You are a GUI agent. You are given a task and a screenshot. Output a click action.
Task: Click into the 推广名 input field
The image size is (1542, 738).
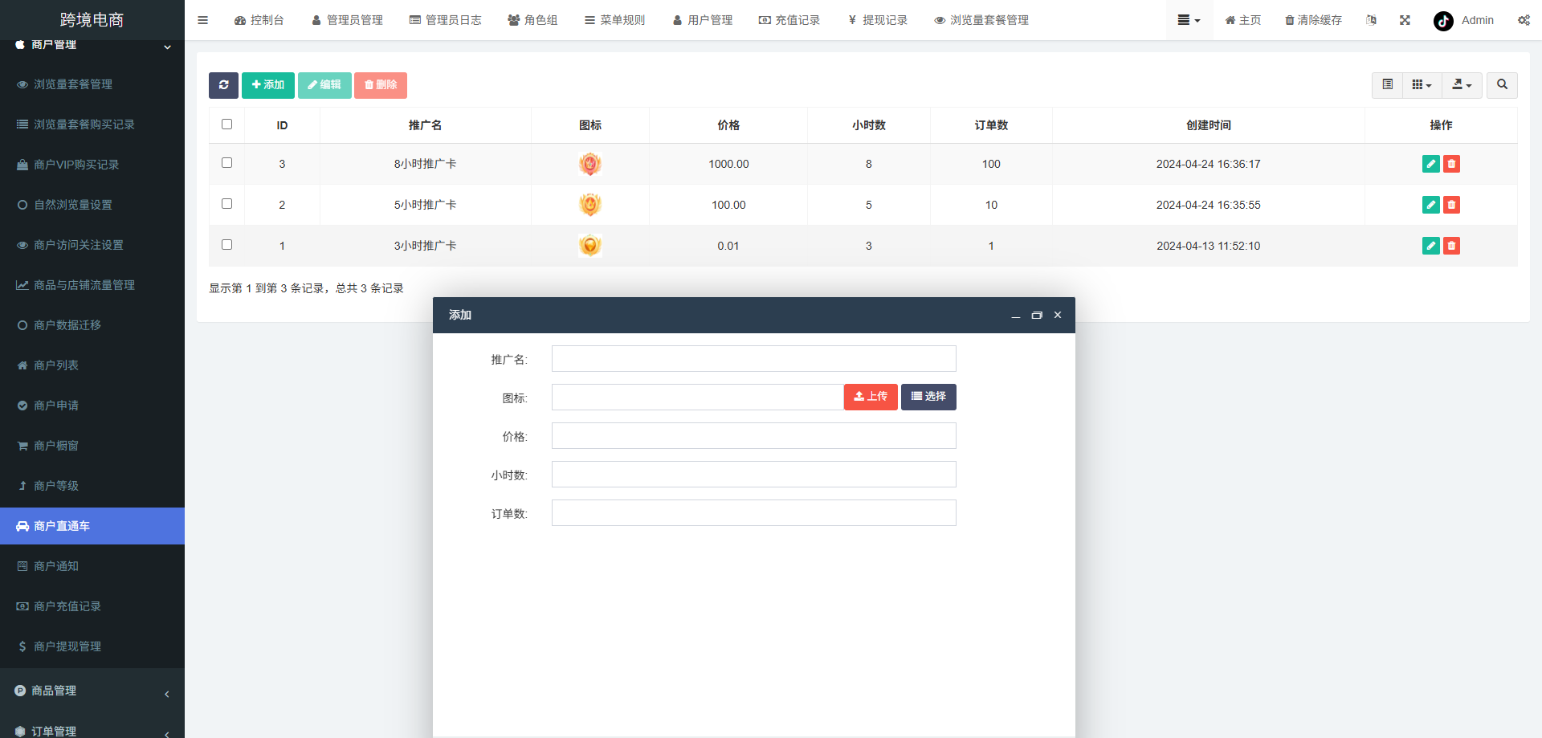coord(753,358)
